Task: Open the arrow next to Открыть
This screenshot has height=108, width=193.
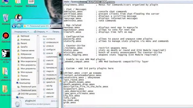Action: pyautogui.click(x=47, y=31)
